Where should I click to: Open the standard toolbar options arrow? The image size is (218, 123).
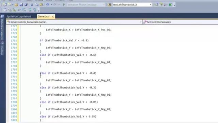click(174, 5)
